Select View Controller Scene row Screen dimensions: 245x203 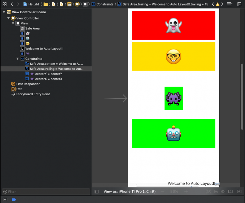tap(46, 12)
